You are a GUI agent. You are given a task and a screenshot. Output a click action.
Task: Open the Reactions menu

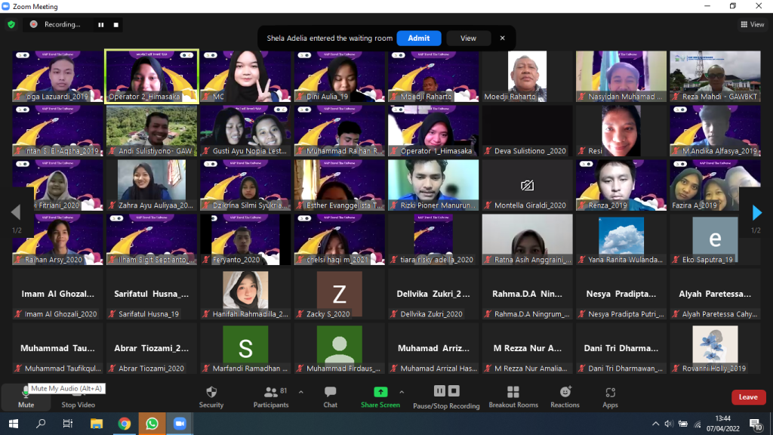click(x=565, y=393)
